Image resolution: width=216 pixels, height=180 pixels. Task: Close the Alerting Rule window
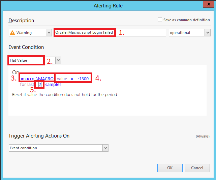point(209,4)
